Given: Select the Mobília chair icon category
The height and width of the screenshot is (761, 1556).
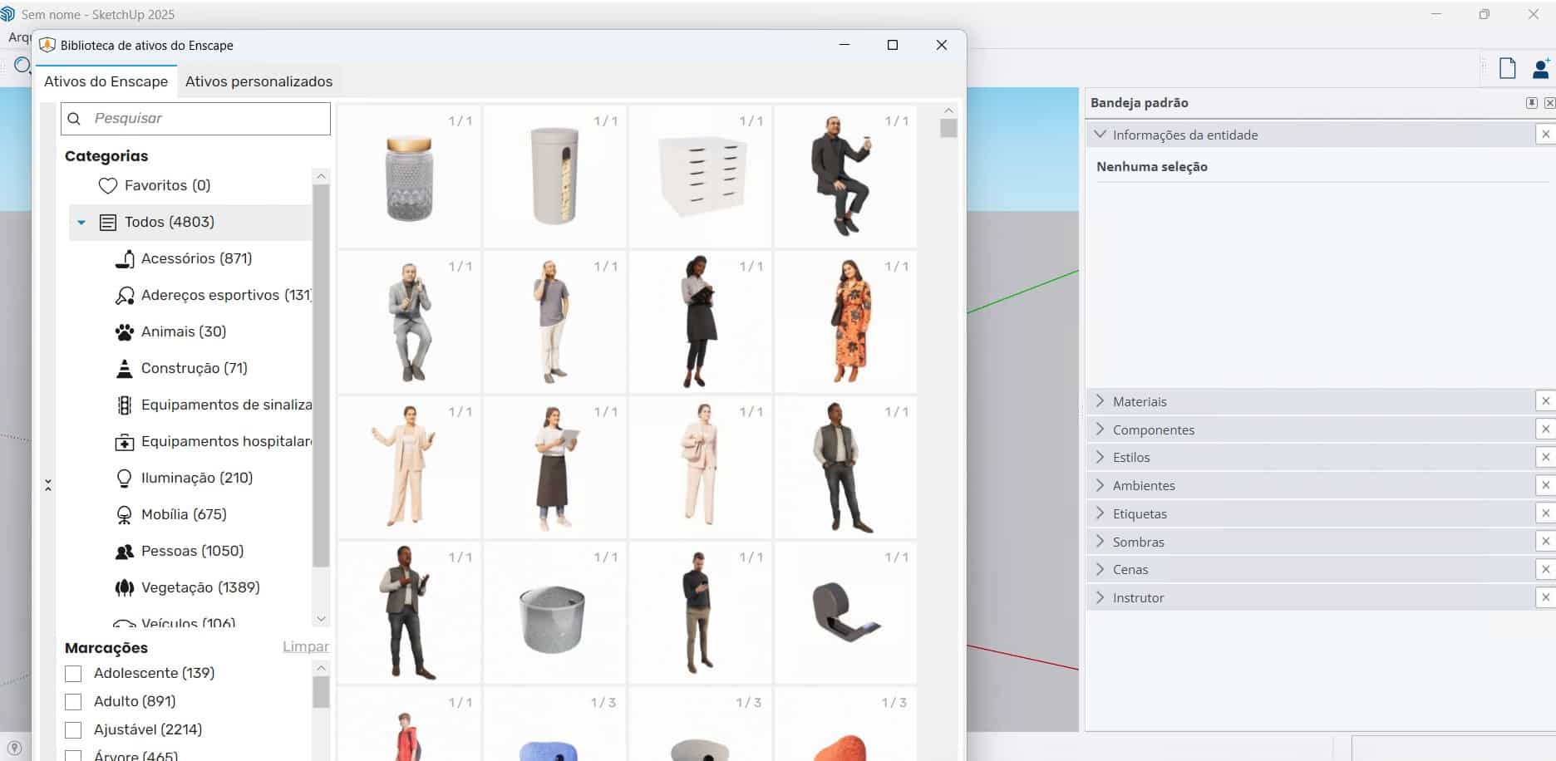Looking at the screenshot, I should (x=170, y=514).
